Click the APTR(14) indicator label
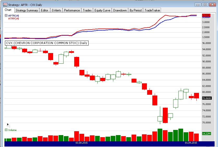The width and height of the screenshot is (218, 147). pyautogui.click(x=14, y=16)
